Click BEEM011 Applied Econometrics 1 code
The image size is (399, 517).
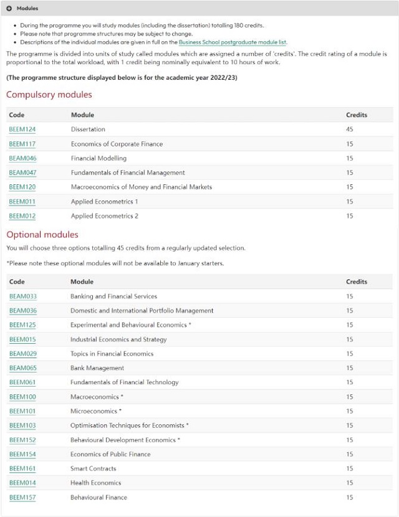click(22, 201)
